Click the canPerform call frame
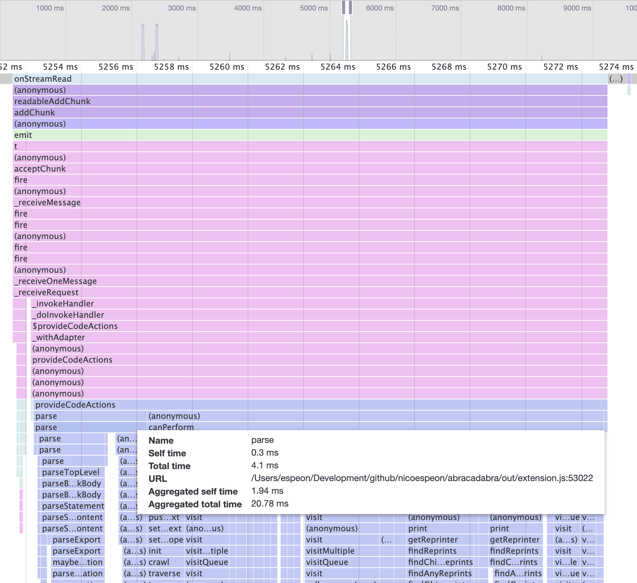The width and height of the screenshot is (637, 583). tap(375, 426)
